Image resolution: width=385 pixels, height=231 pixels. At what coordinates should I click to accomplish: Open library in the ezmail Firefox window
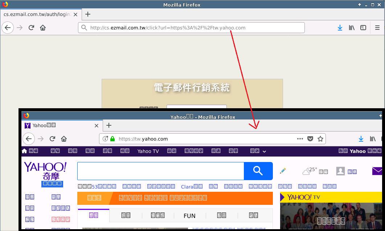pos(352,28)
